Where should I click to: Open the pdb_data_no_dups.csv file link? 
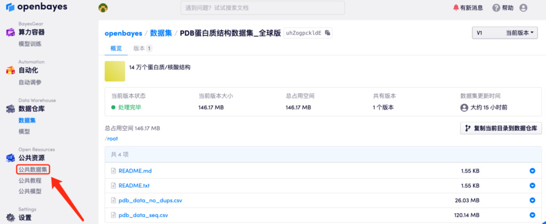click(x=150, y=201)
